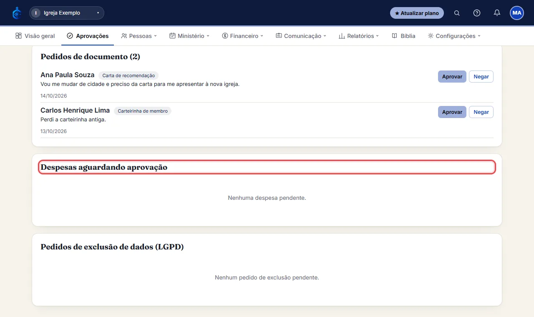Viewport: 534px width, 317px height.
Task: Expand the Comunicação menu
Action: [301, 36]
